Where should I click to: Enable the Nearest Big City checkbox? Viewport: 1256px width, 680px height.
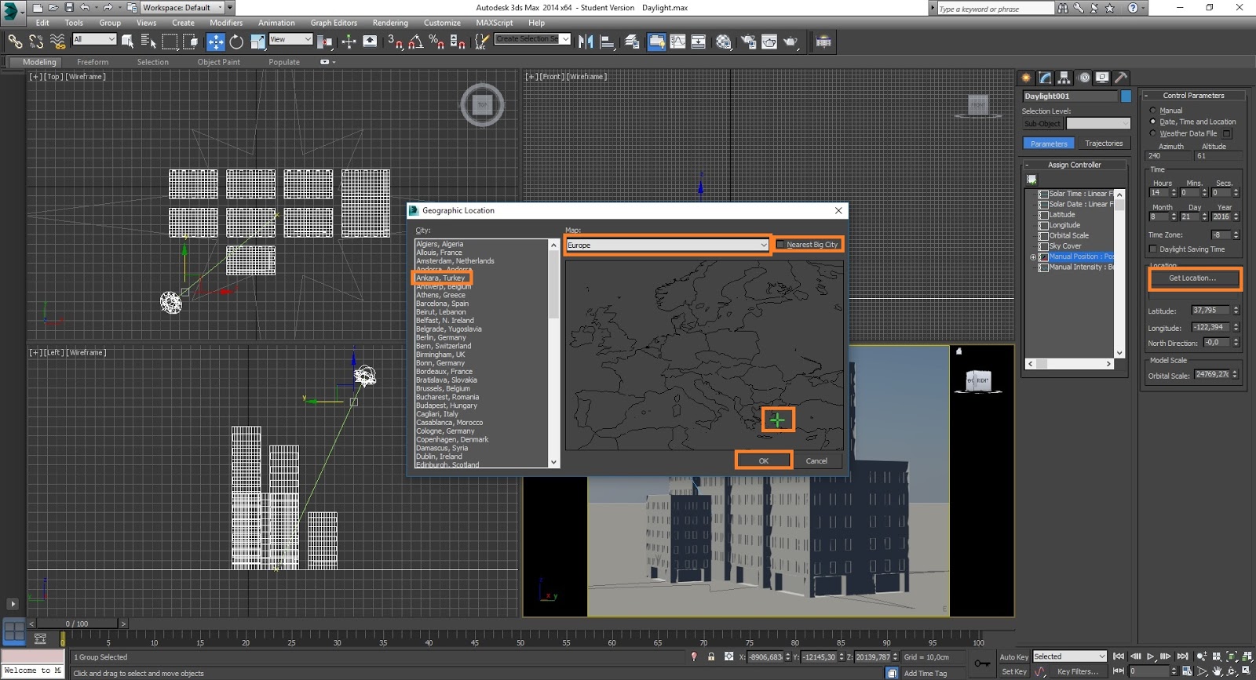[781, 245]
